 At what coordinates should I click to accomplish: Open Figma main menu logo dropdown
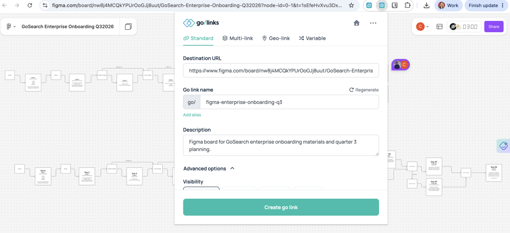(11, 27)
